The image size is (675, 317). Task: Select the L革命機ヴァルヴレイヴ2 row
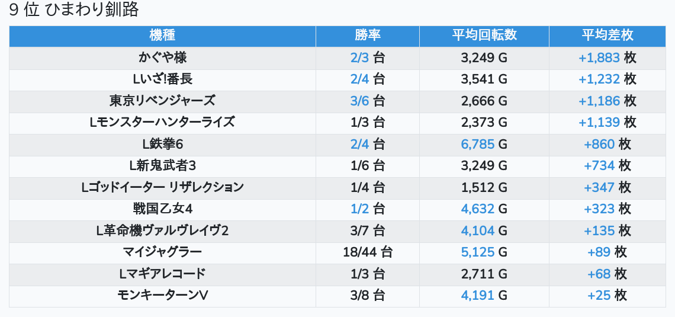162,230
